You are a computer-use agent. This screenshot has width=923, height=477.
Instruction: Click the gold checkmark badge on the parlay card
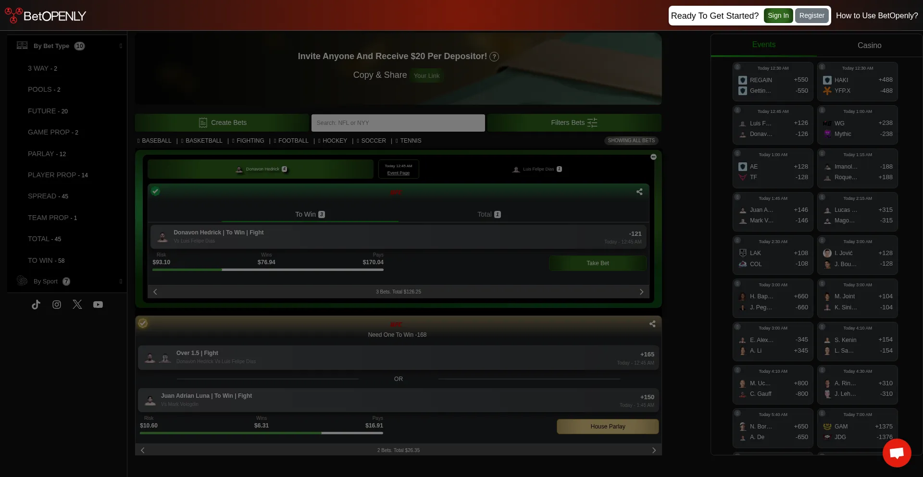pos(143,323)
